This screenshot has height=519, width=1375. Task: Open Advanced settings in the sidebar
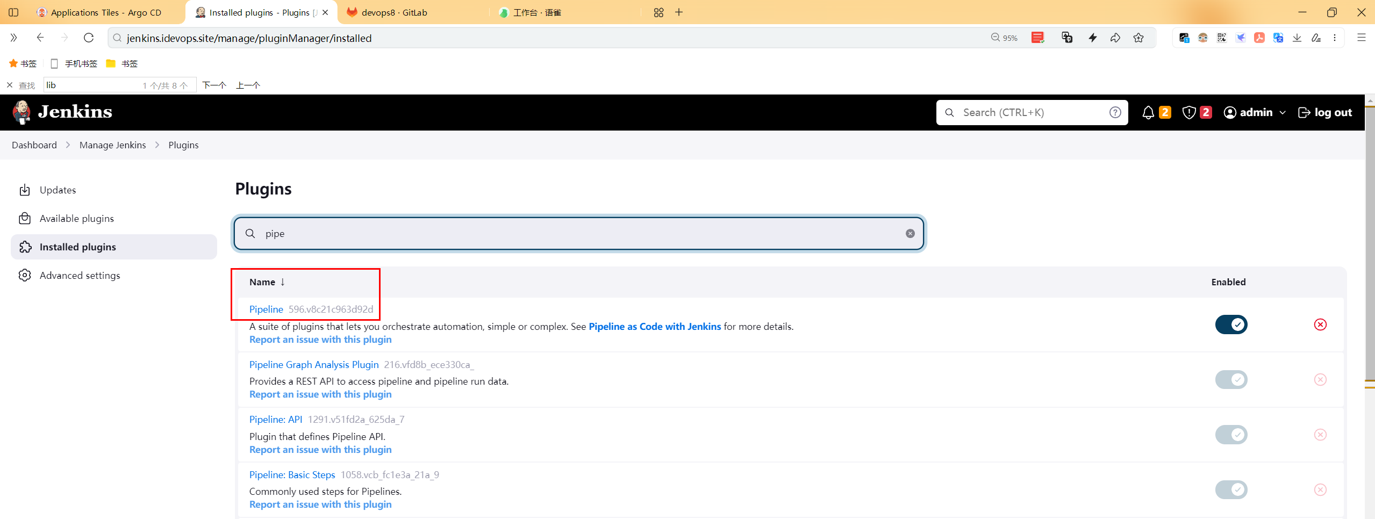click(x=113, y=275)
